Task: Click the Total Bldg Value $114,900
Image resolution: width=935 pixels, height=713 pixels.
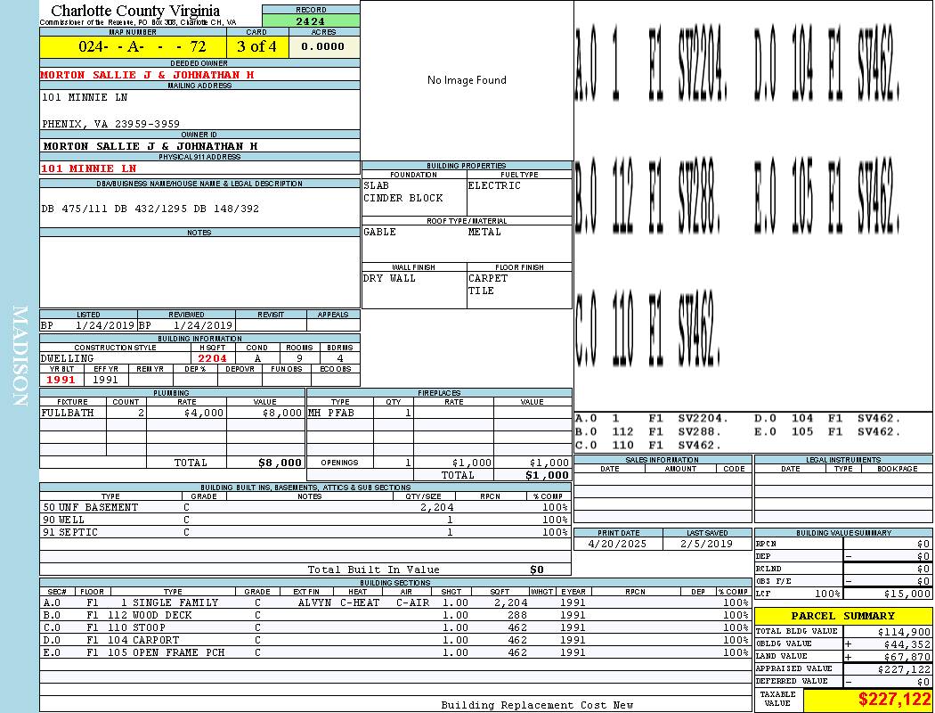Action: (904, 632)
